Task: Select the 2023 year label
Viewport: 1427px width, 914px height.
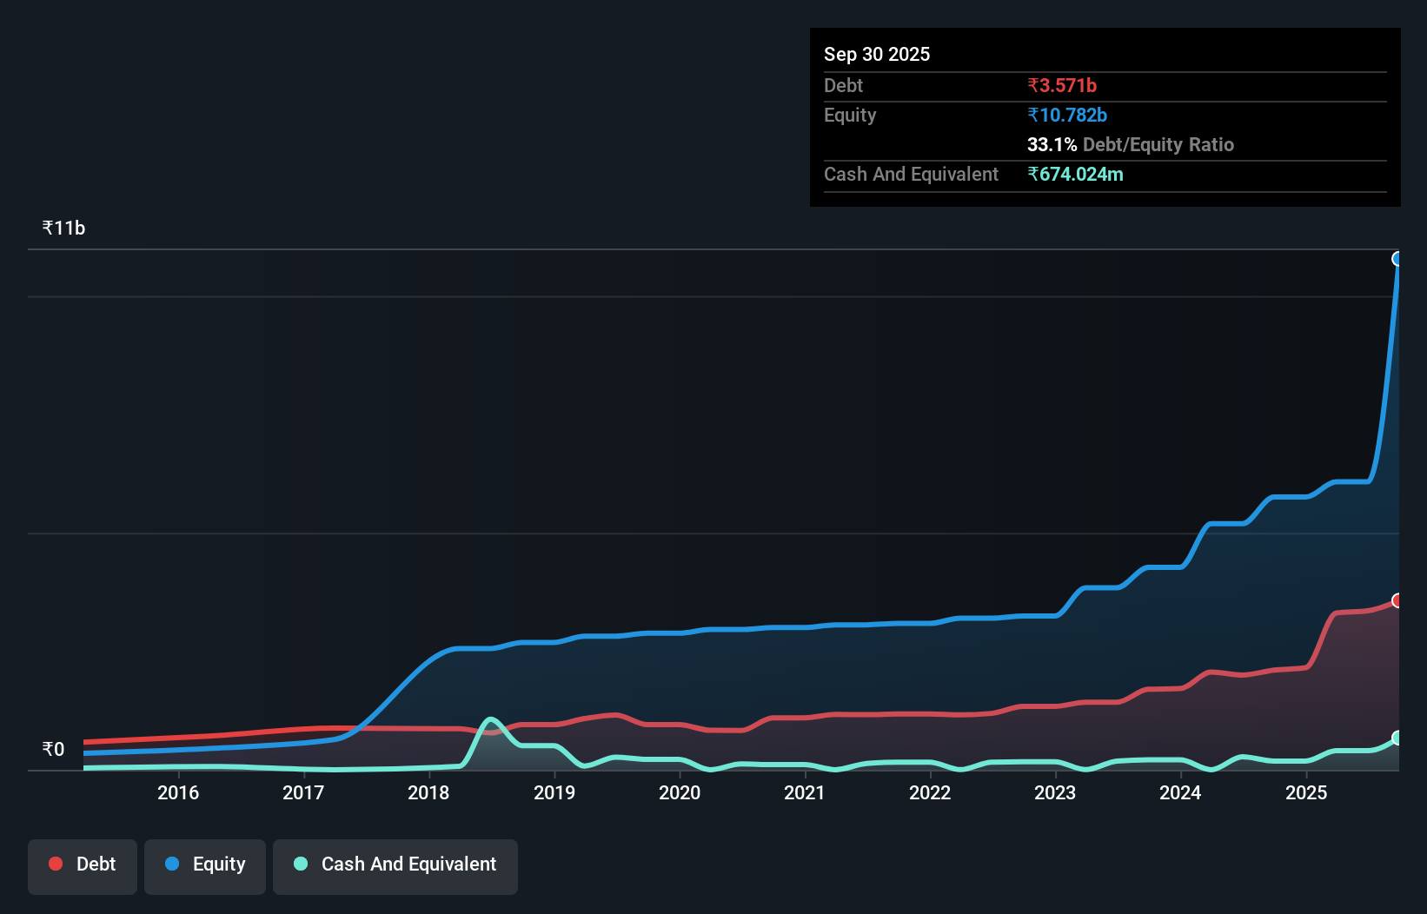Action: point(1055,792)
